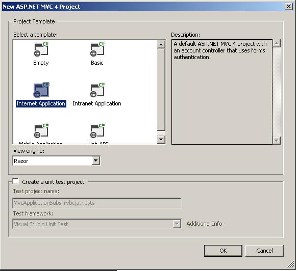Click the Internet Application label

(41, 103)
